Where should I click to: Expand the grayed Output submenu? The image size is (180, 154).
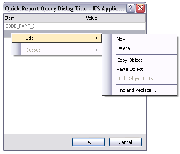point(57,50)
